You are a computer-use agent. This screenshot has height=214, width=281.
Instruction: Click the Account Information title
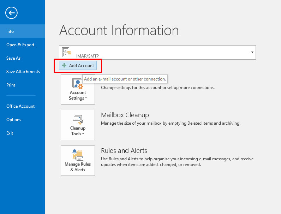tap(119, 30)
